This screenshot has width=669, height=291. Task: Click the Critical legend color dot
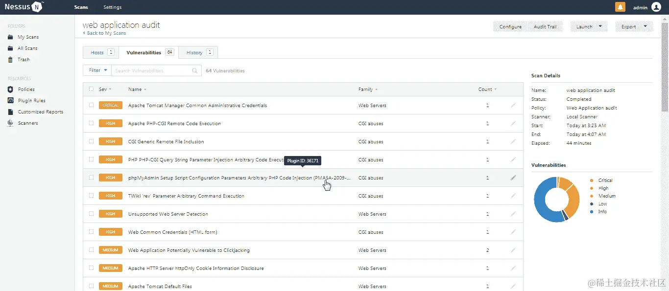[x=592, y=180]
